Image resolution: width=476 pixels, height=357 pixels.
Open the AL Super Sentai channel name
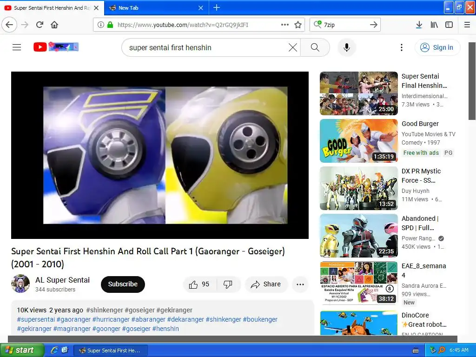63,280
